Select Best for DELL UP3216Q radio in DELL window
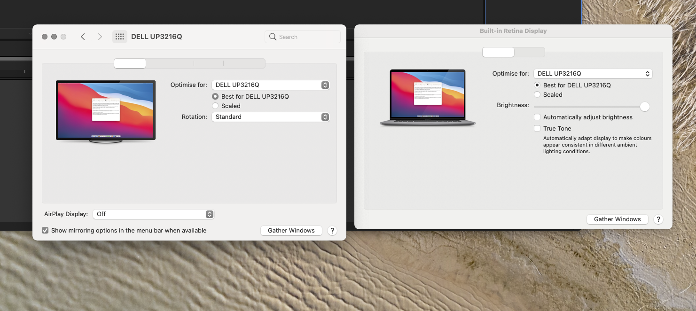 point(215,96)
